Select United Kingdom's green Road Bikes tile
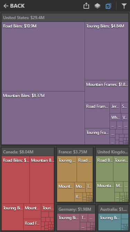130x232 pixels. (x=104, y=169)
